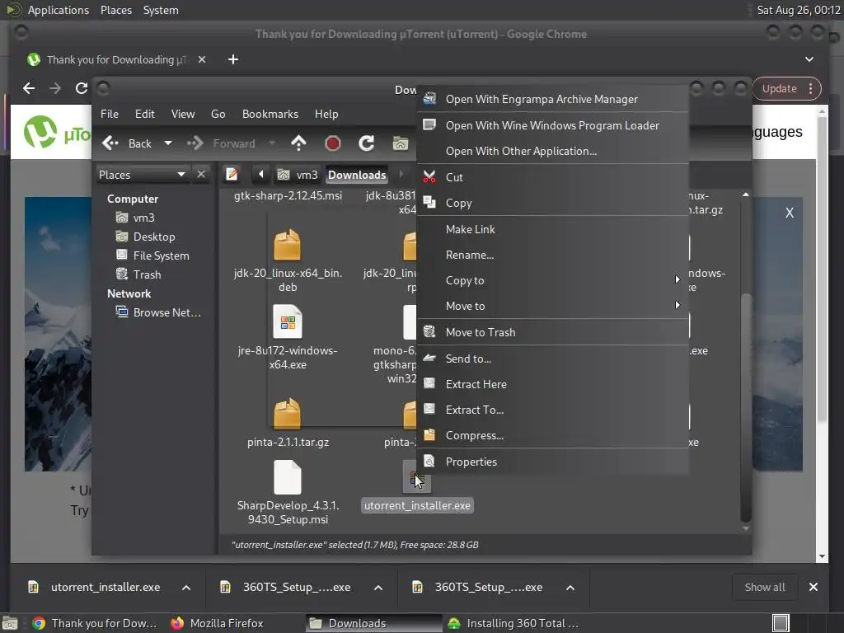The height and width of the screenshot is (633, 844).
Task: Open the Applications menu in top panel
Action: 59,10
